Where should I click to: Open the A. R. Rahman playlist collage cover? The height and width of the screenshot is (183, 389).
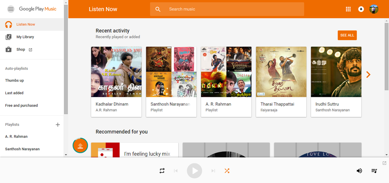click(x=226, y=72)
